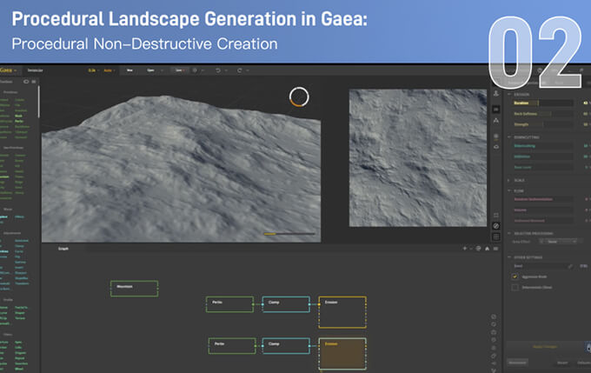Click the Defaults button in properties footer

[583, 363]
